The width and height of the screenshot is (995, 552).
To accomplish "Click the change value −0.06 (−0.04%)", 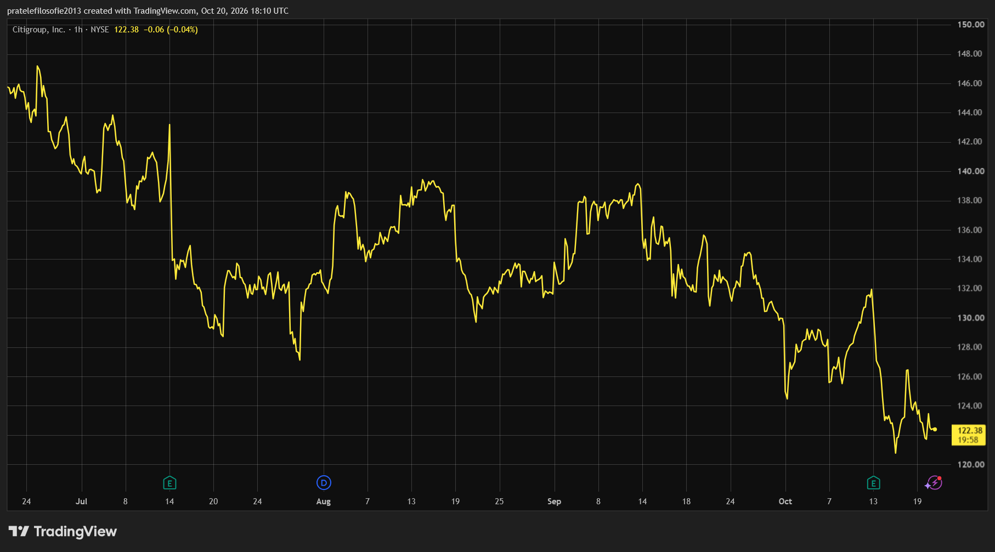I will click(171, 30).
